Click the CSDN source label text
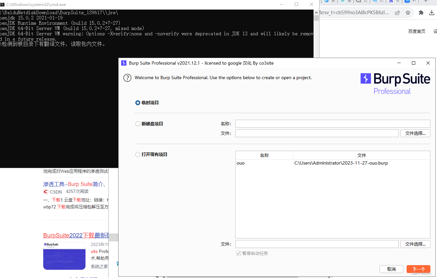This screenshot has height=278, width=437. [x=56, y=192]
